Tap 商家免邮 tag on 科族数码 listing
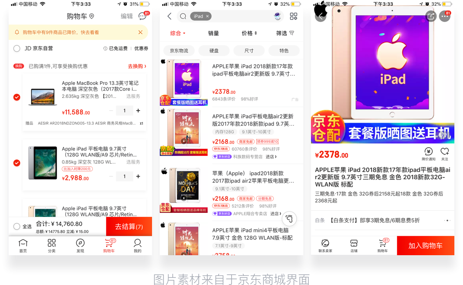 coord(246,142)
